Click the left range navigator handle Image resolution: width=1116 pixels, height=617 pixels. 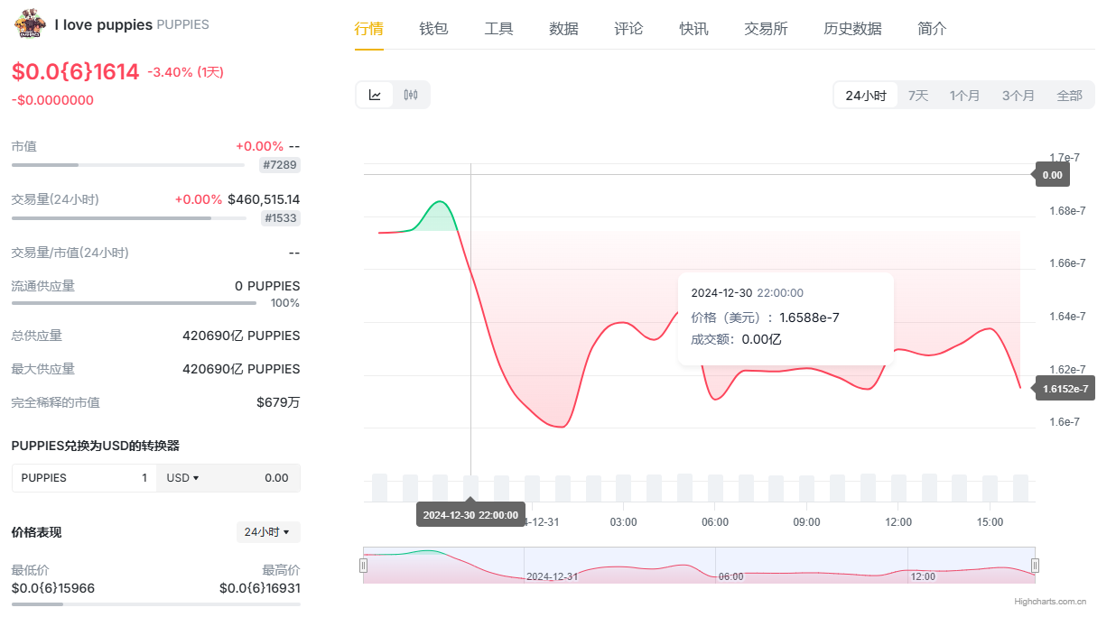click(363, 566)
